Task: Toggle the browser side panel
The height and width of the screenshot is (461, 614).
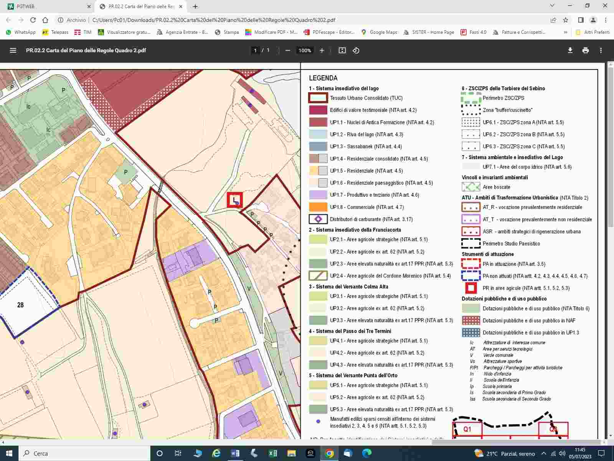Action: tap(581, 20)
